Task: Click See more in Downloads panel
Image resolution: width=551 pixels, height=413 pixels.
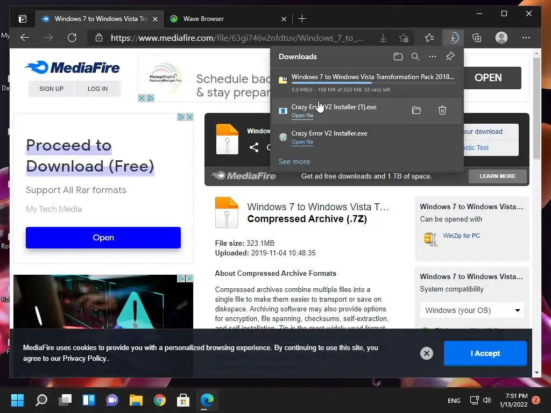Action: pos(294,161)
